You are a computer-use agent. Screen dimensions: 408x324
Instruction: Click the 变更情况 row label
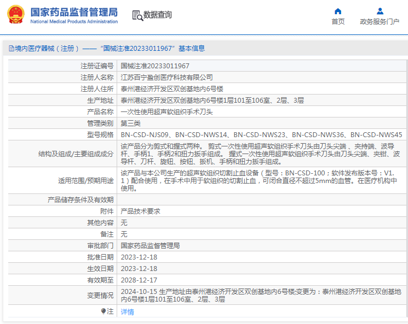click(100, 296)
